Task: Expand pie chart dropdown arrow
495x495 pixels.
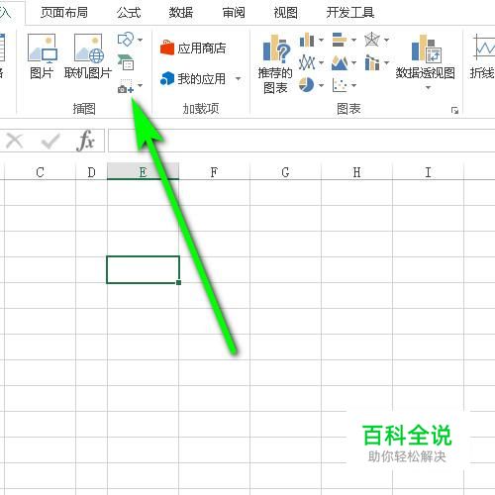Action: click(321, 85)
